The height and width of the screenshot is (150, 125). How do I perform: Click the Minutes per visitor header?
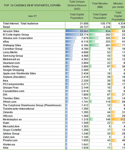coord(118,5)
